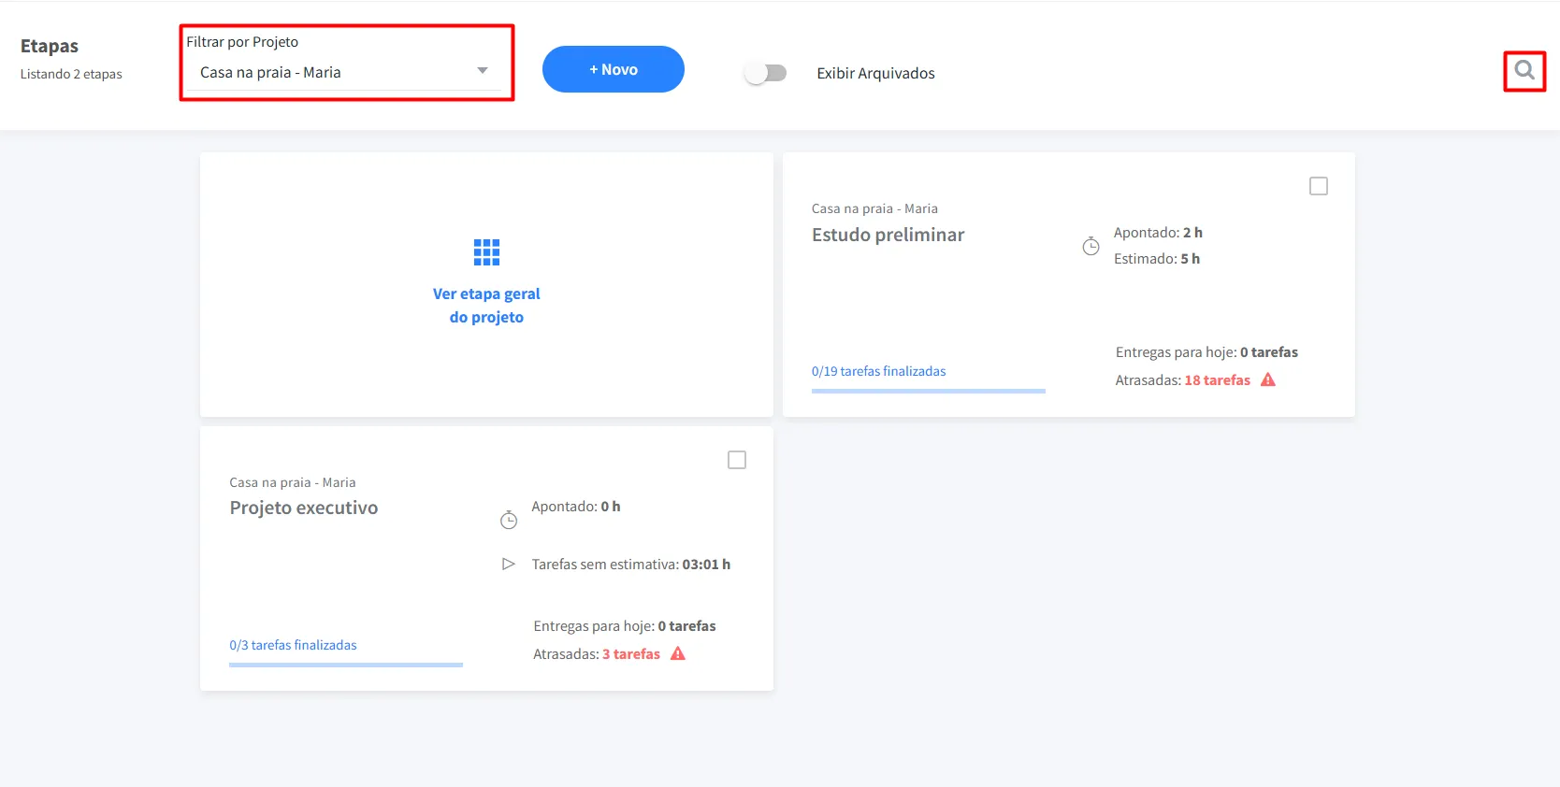1560x787 pixels.
Task: Click 0/19 tarefas finalizadas link
Action: point(878,371)
